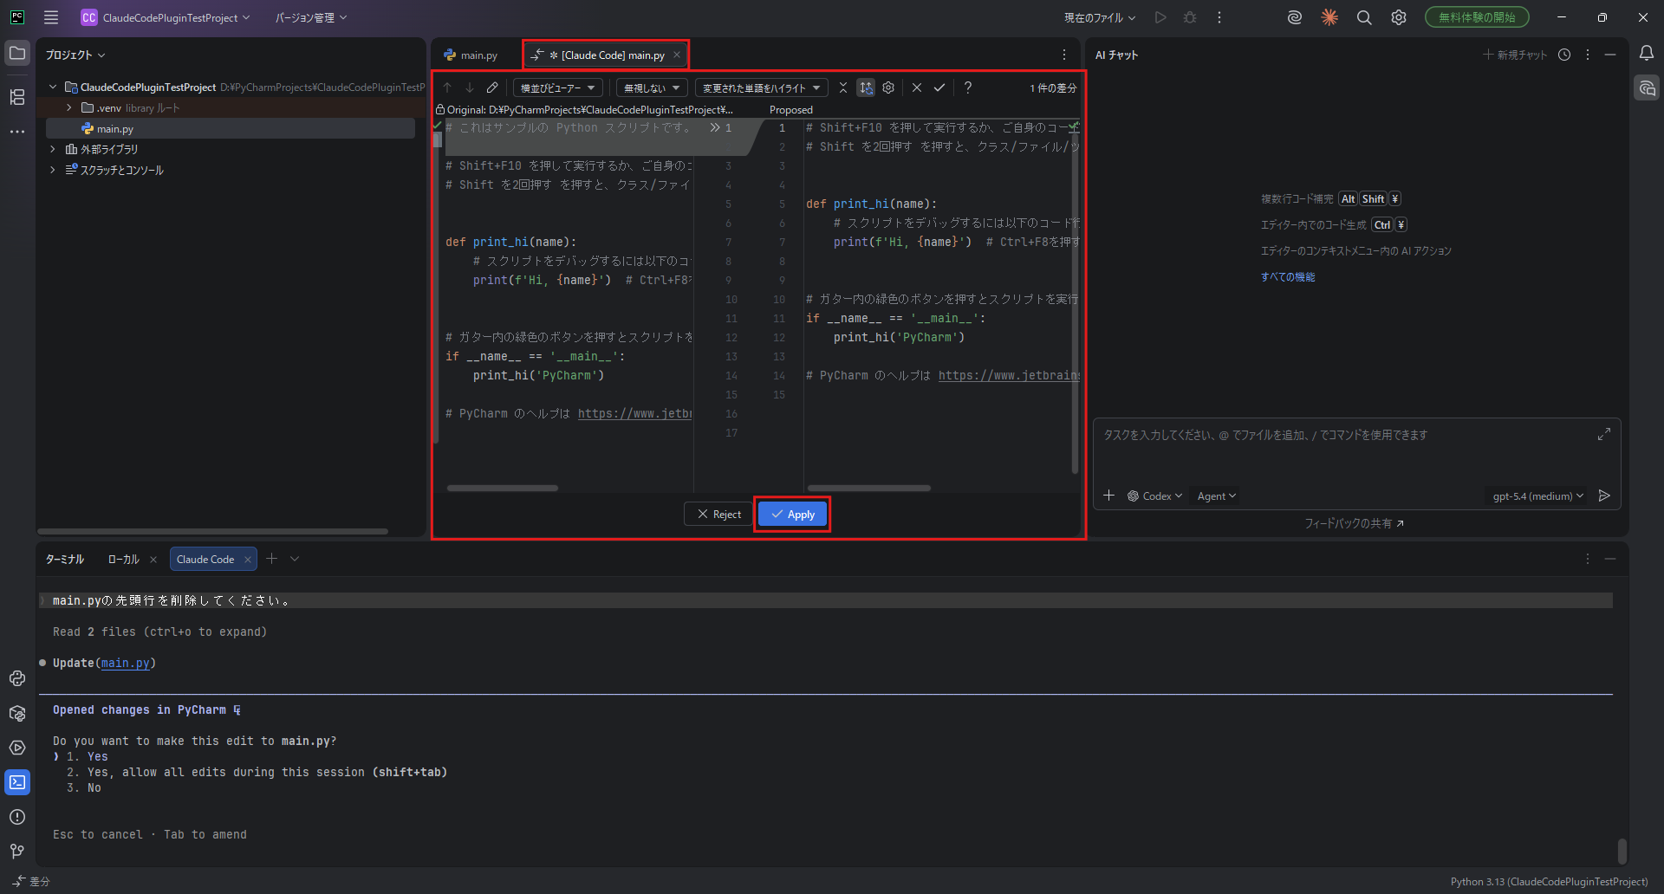The height and width of the screenshot is (894, 1664).
Task: Click the Search Everywhere magnifier icon
Action: 1363,17
